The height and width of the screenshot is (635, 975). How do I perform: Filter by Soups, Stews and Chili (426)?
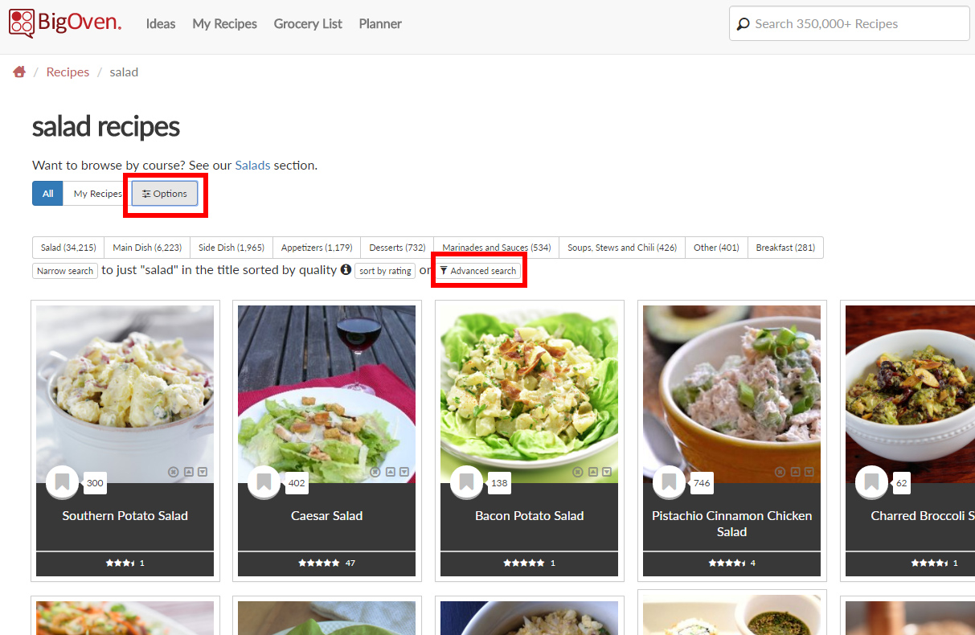[622, 248]
